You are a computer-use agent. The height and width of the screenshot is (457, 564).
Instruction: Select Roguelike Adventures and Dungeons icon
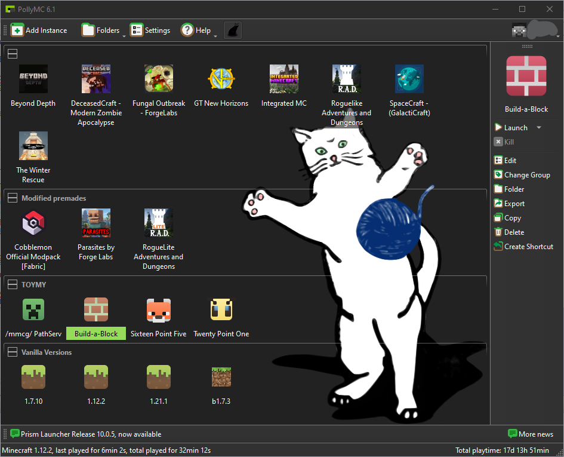(346, 79)
